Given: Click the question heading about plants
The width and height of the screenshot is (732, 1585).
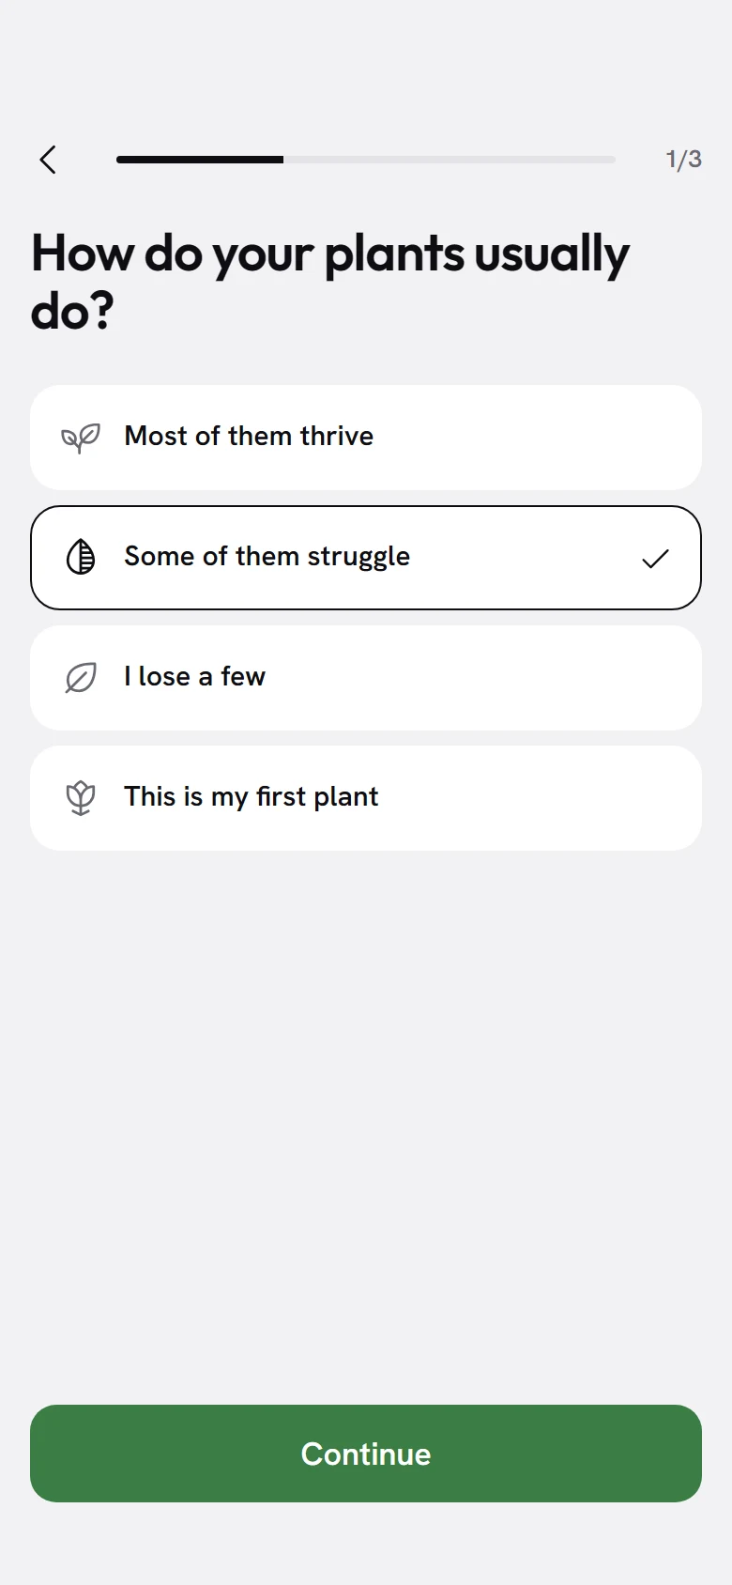Looking at the screenshot, I should [330, 282].
